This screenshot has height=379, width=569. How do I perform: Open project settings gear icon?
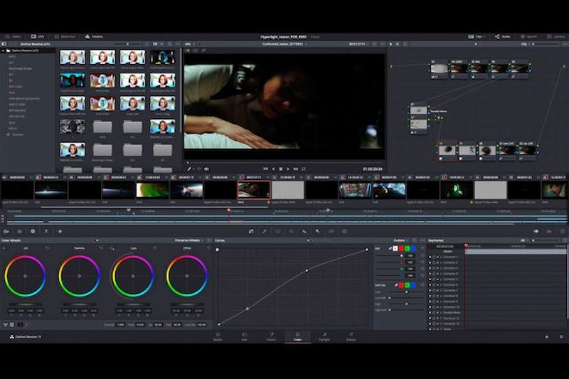(561, 337)
